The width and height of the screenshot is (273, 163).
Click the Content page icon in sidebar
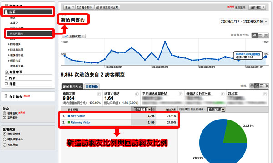point(6,78)
